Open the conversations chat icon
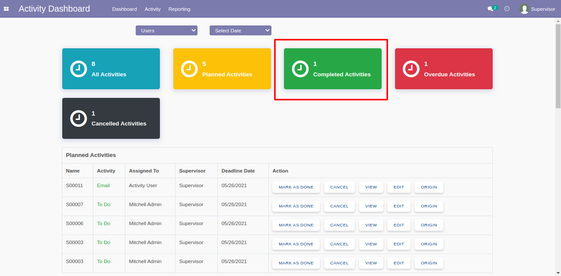561x276 pixels. tap(491, 9)
